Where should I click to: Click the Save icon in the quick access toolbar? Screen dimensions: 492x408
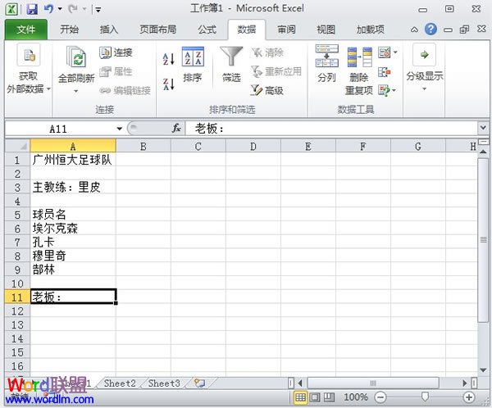pos(32,10)
